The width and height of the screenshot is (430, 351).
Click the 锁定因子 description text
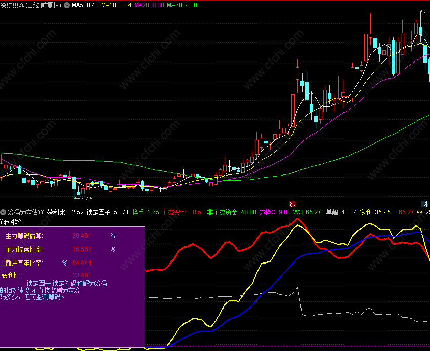pos(54,290)
